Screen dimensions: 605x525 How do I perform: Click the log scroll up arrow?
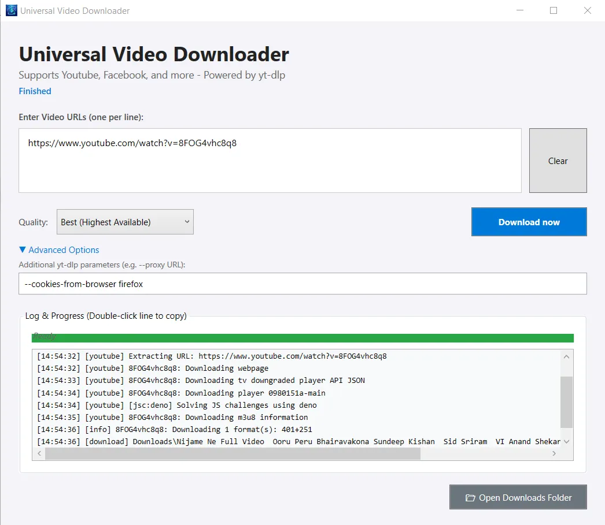(566, 357)
